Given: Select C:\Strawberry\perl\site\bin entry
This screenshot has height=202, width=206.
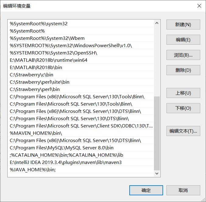Looking at the screenshot, I should (x=81, y=82).
